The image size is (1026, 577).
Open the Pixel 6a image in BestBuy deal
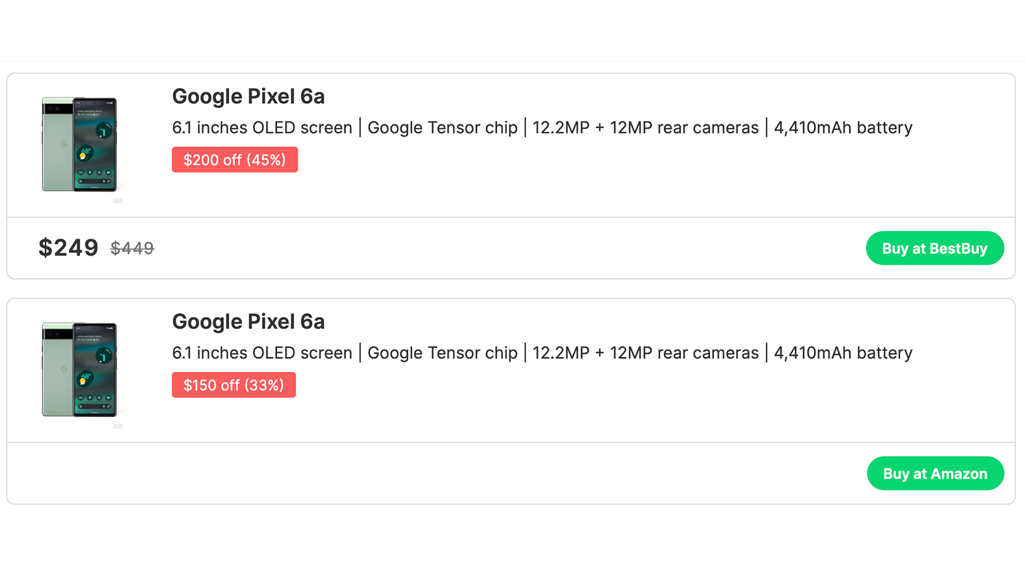pos(79,144)
